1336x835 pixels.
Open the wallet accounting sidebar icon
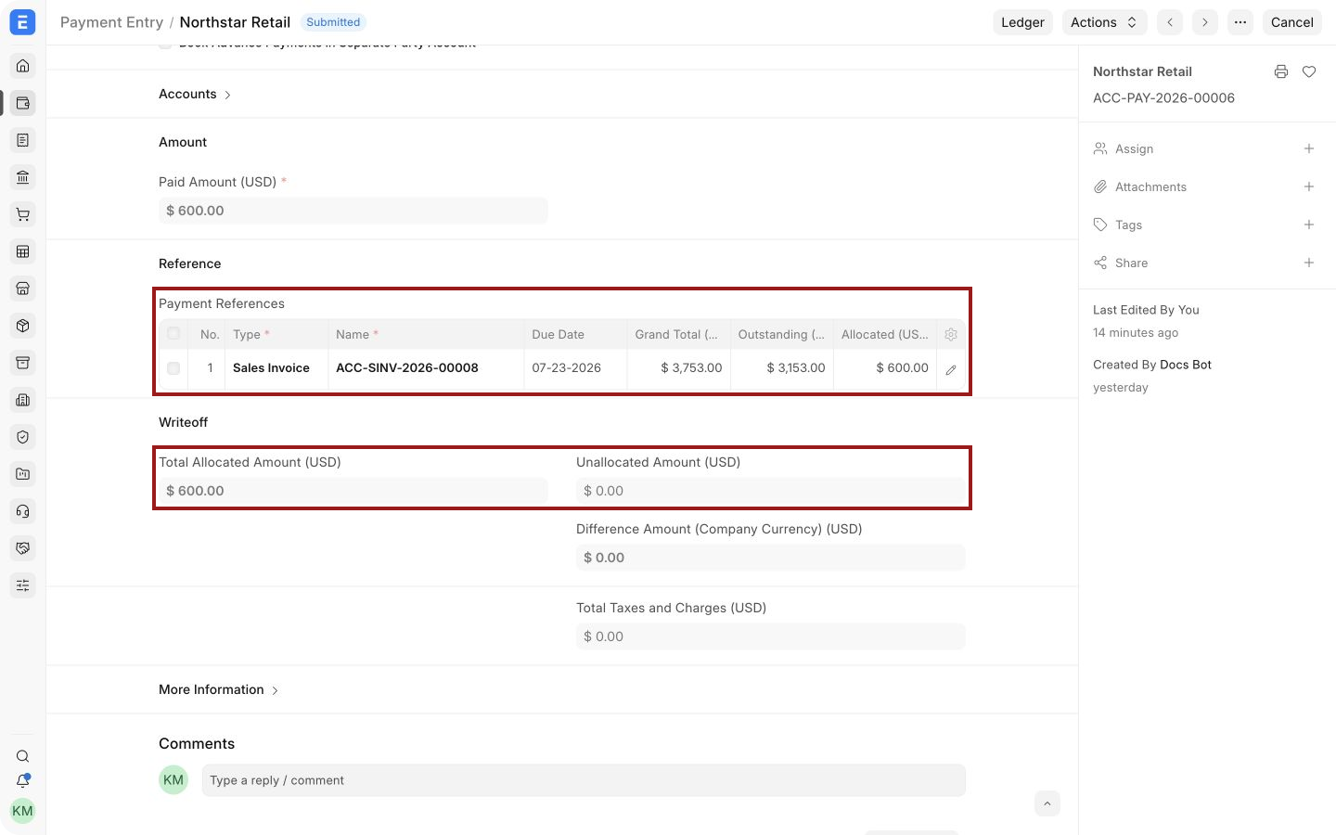click(x=23, y=103)
